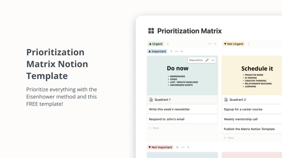
Task: Open three-dot options for Important group
Action: (x=176, y=51)
